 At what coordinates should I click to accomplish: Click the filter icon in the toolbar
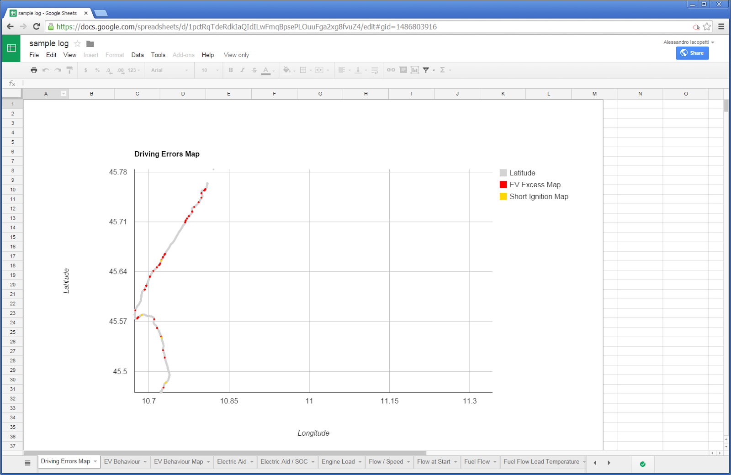pos(426,70)
